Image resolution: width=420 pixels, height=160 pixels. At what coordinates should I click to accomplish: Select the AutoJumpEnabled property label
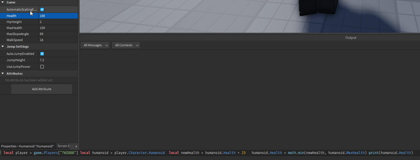tap(20, 54)
